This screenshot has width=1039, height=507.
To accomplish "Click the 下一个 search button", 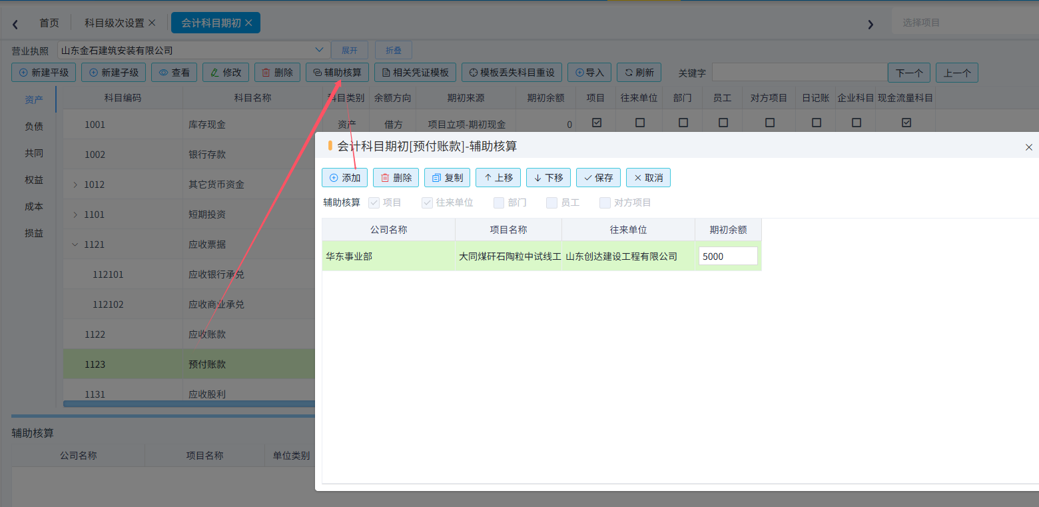I will click(909, 73).
